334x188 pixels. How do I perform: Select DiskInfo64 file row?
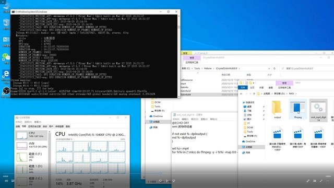209,95
